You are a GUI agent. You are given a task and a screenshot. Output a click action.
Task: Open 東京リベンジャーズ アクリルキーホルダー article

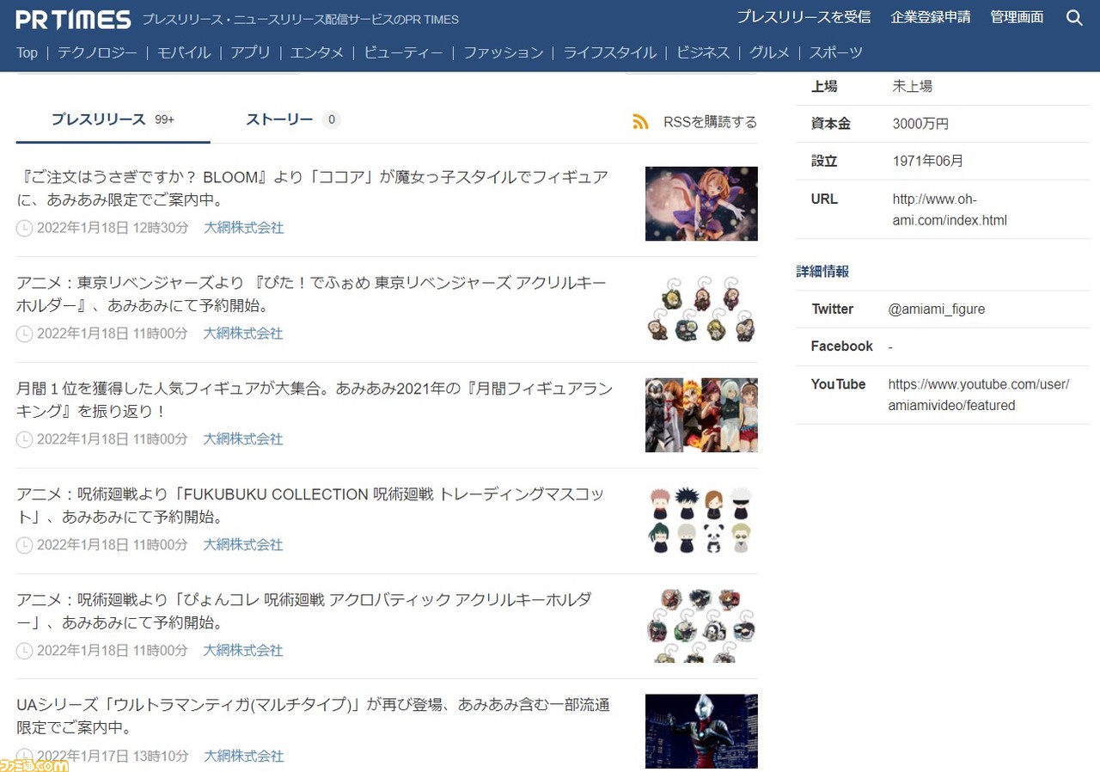click(x=311, y=294)
